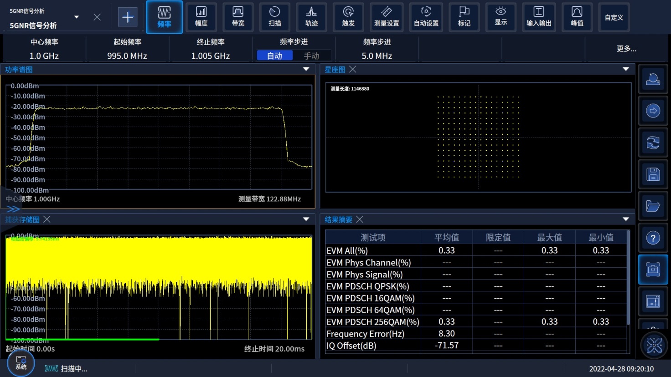671x377 pixels.
Task: Close the 星座图 constellation panel tab
Action: click(352, 69)
